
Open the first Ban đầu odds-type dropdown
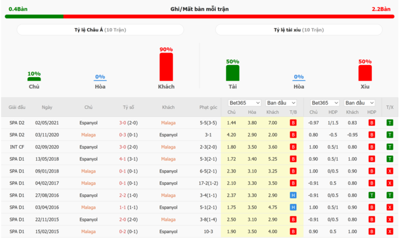pos(281,103)
